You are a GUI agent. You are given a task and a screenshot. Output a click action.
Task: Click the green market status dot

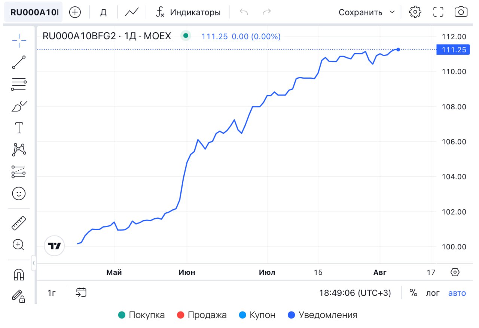[x=186, y=36]
